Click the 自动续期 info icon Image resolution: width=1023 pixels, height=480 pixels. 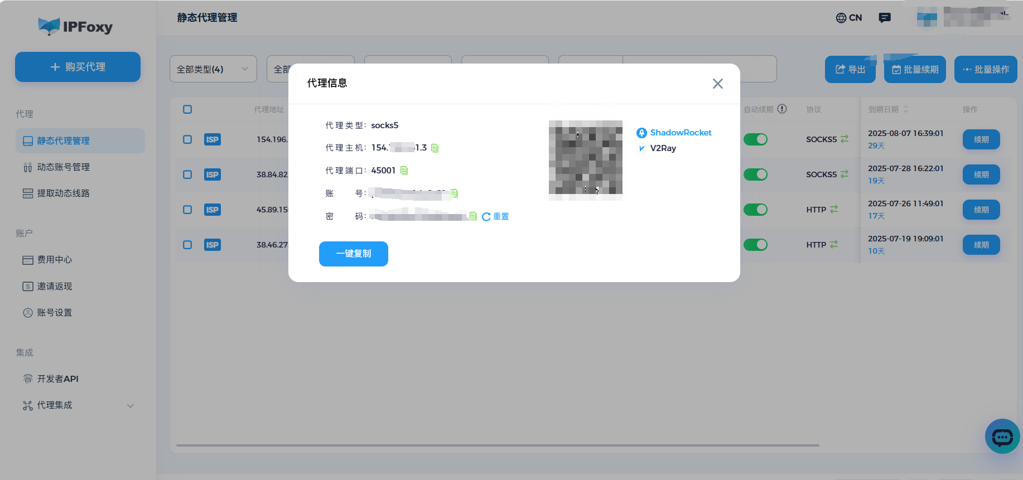(x=782, y=109)
